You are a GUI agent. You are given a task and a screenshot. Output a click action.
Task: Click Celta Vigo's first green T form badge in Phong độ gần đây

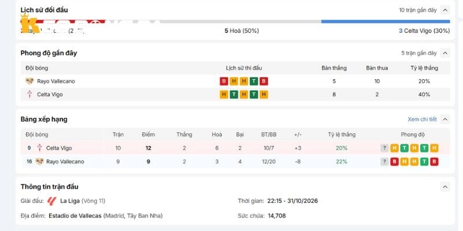(x=234, y=95)
